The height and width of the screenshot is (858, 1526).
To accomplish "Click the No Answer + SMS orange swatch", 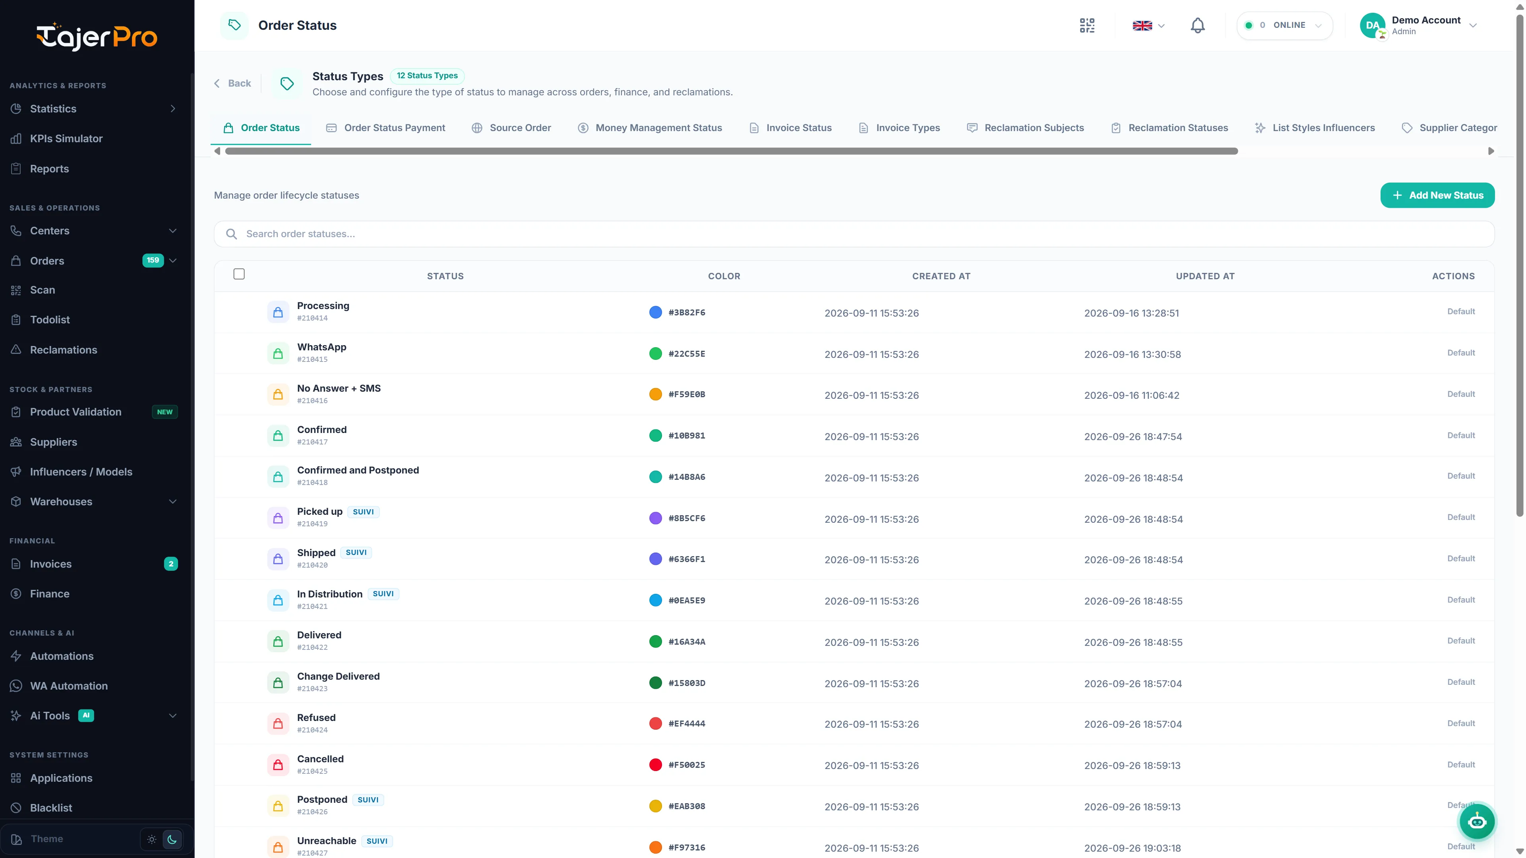I will [x=655, y=394].
